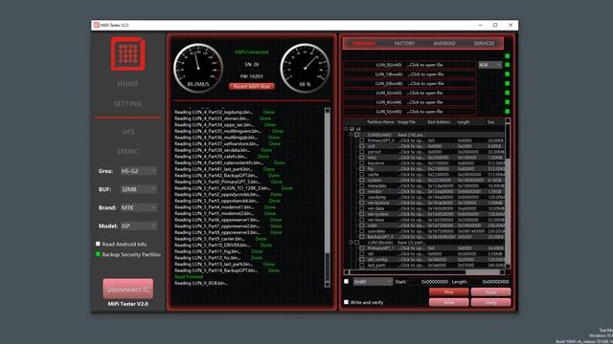Click LUN_2(BootB) Click to open file field

tap(409, 83)
